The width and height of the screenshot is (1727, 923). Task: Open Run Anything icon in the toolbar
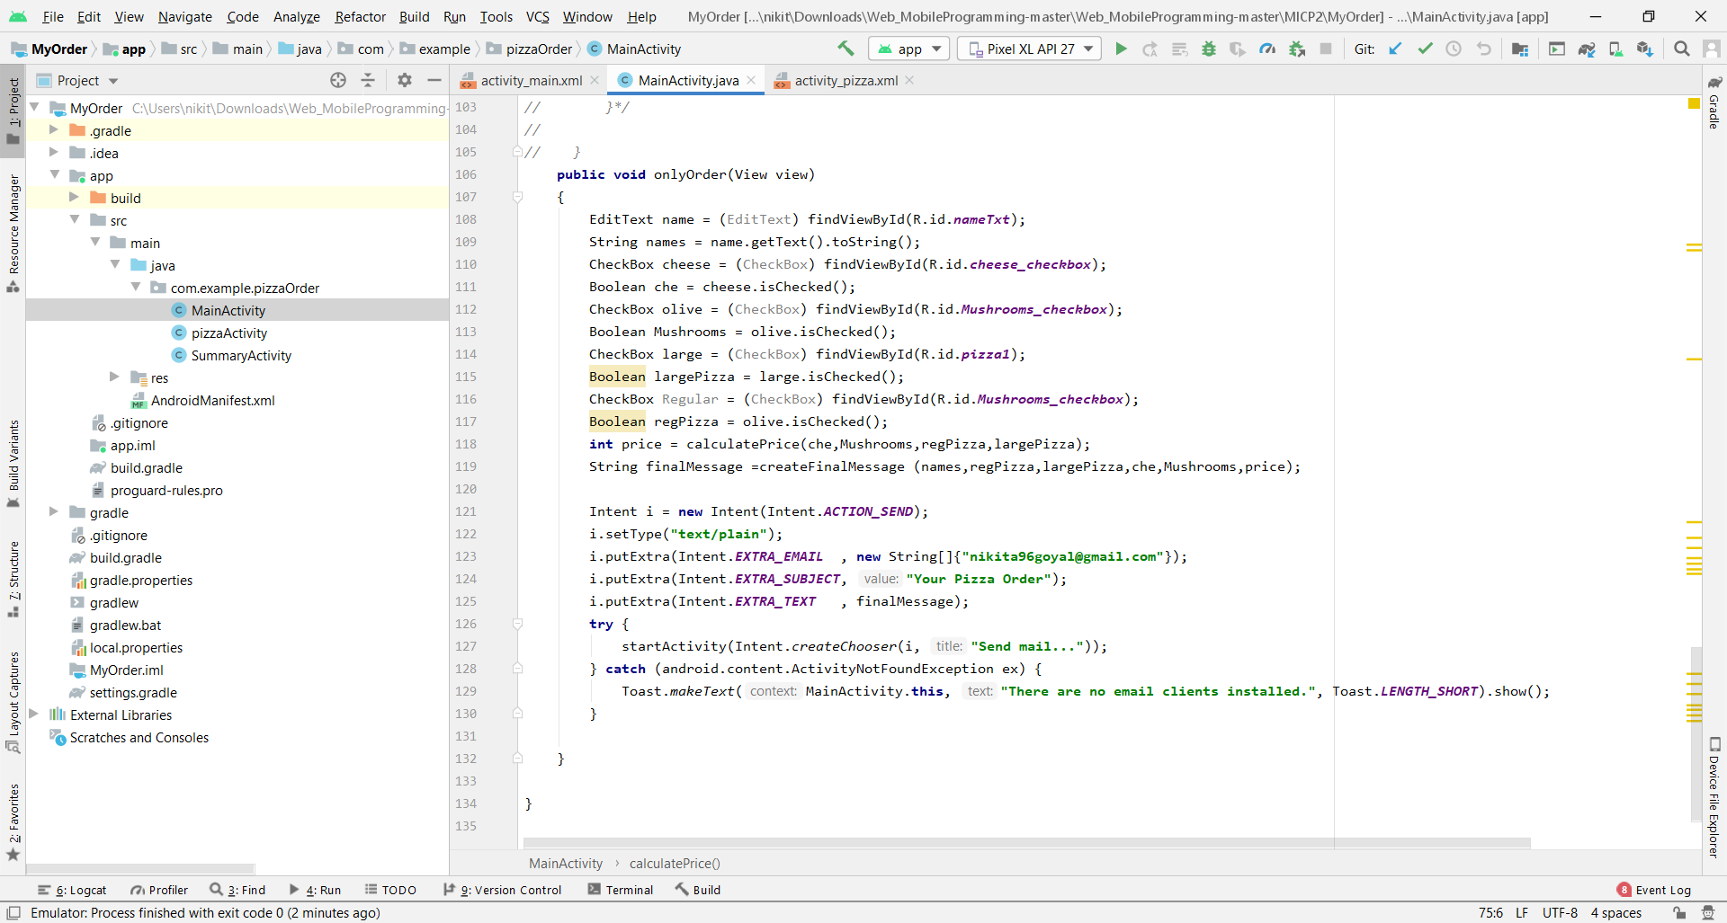tap(1557, 49)
